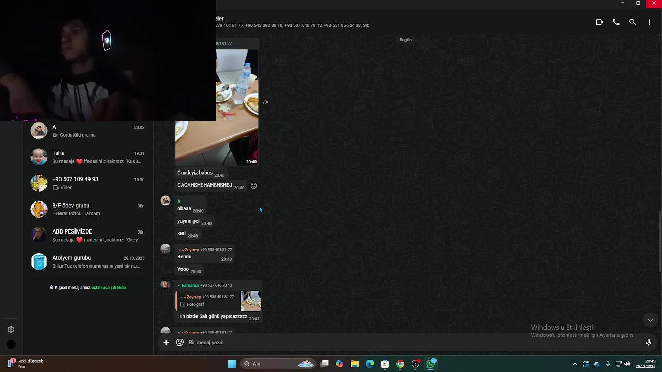Open Task View on the taskbar

coord(324,364)
